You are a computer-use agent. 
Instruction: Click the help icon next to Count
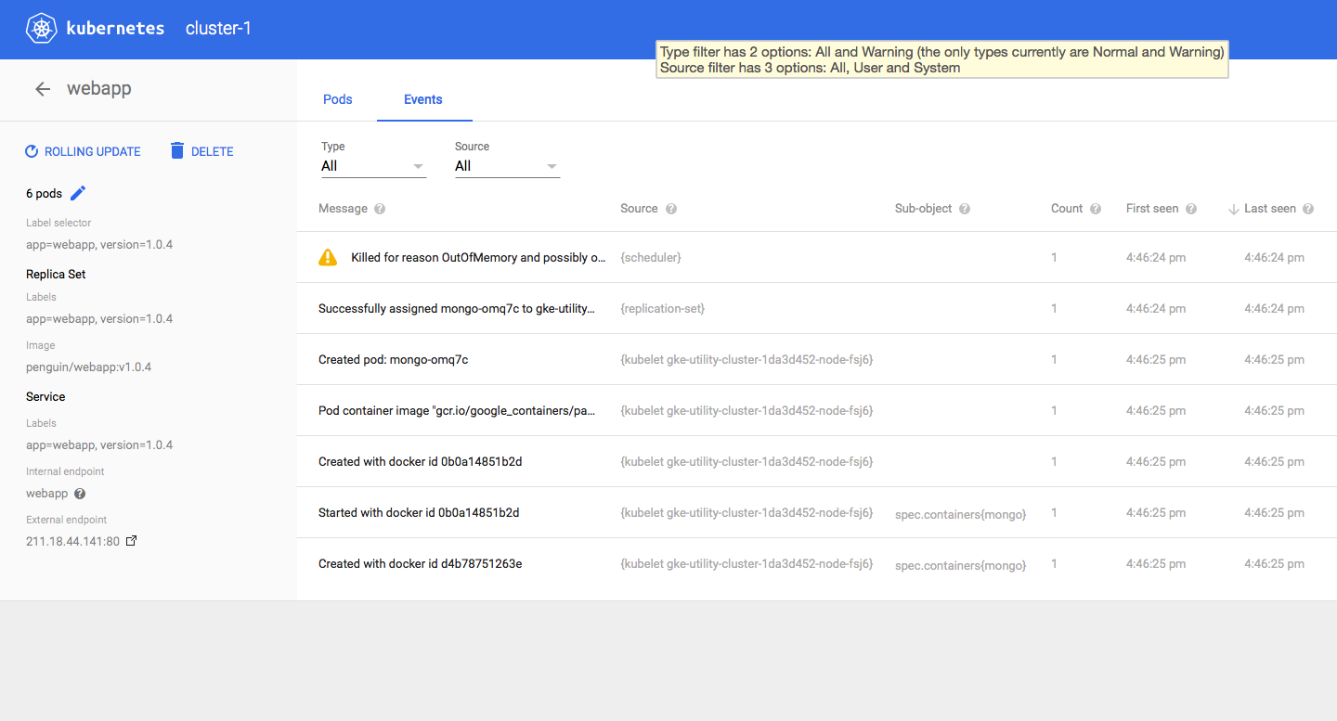click(1096, 209)
